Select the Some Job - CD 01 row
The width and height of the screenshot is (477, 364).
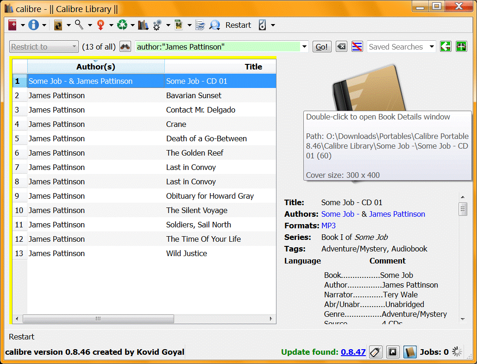[x=144, y=81]
